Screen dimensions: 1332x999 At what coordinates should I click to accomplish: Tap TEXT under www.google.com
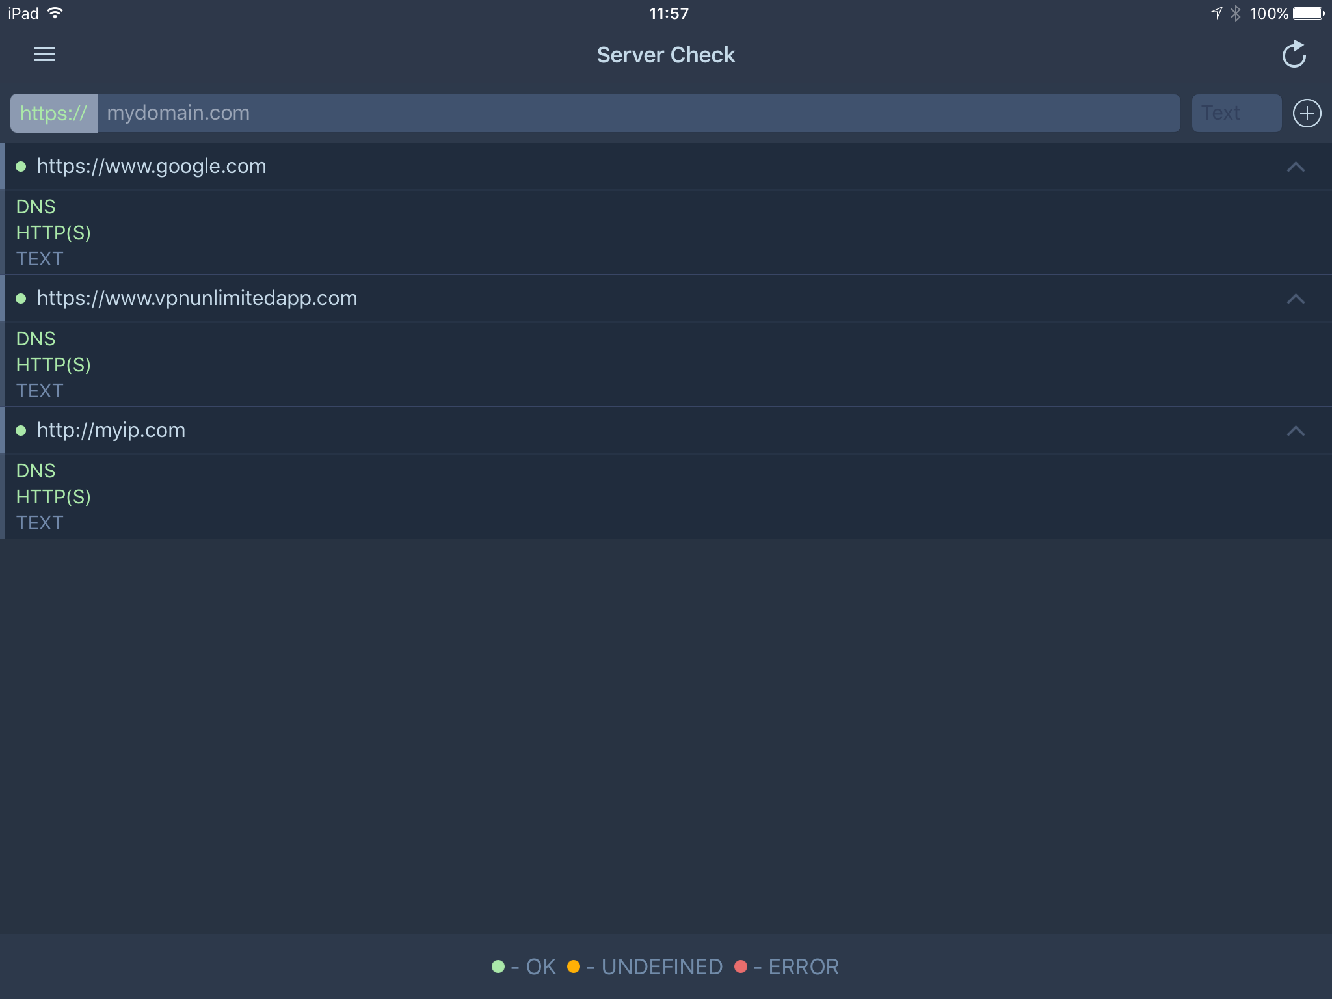tap(40, 259)
